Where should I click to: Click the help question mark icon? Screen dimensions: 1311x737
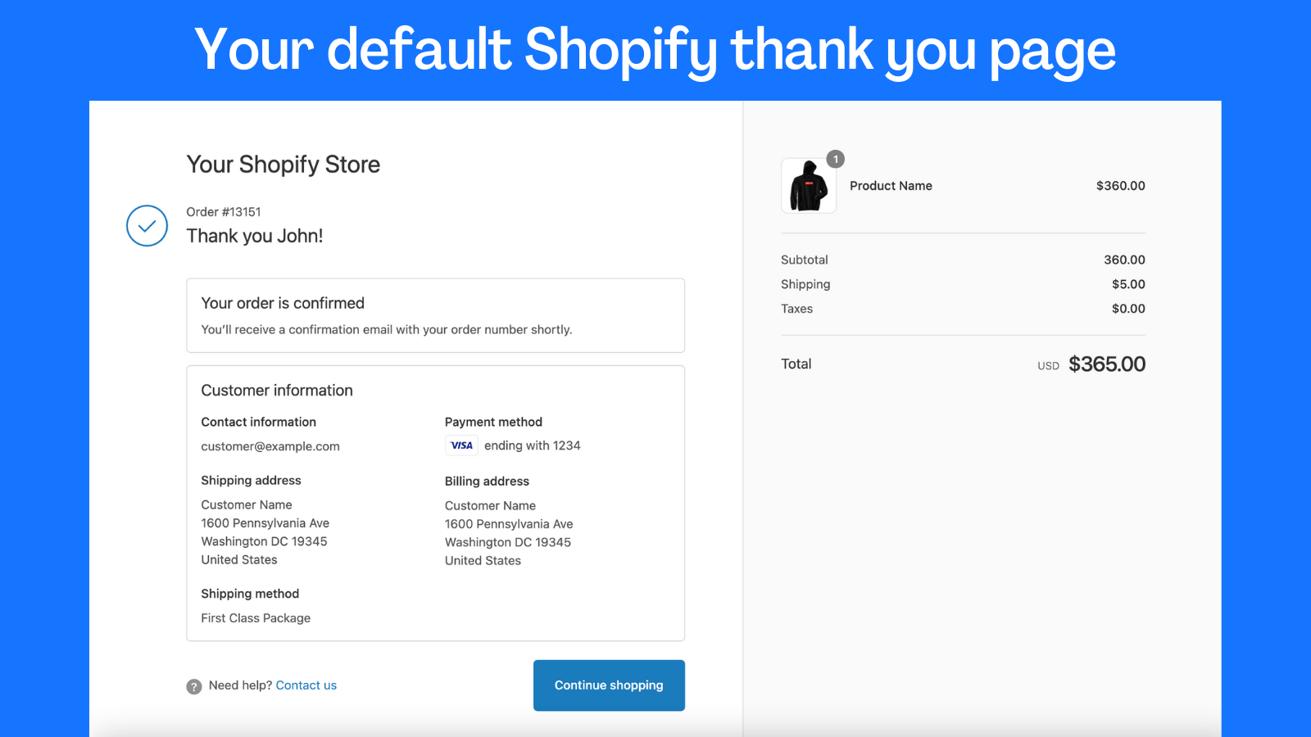coord(194,686)
